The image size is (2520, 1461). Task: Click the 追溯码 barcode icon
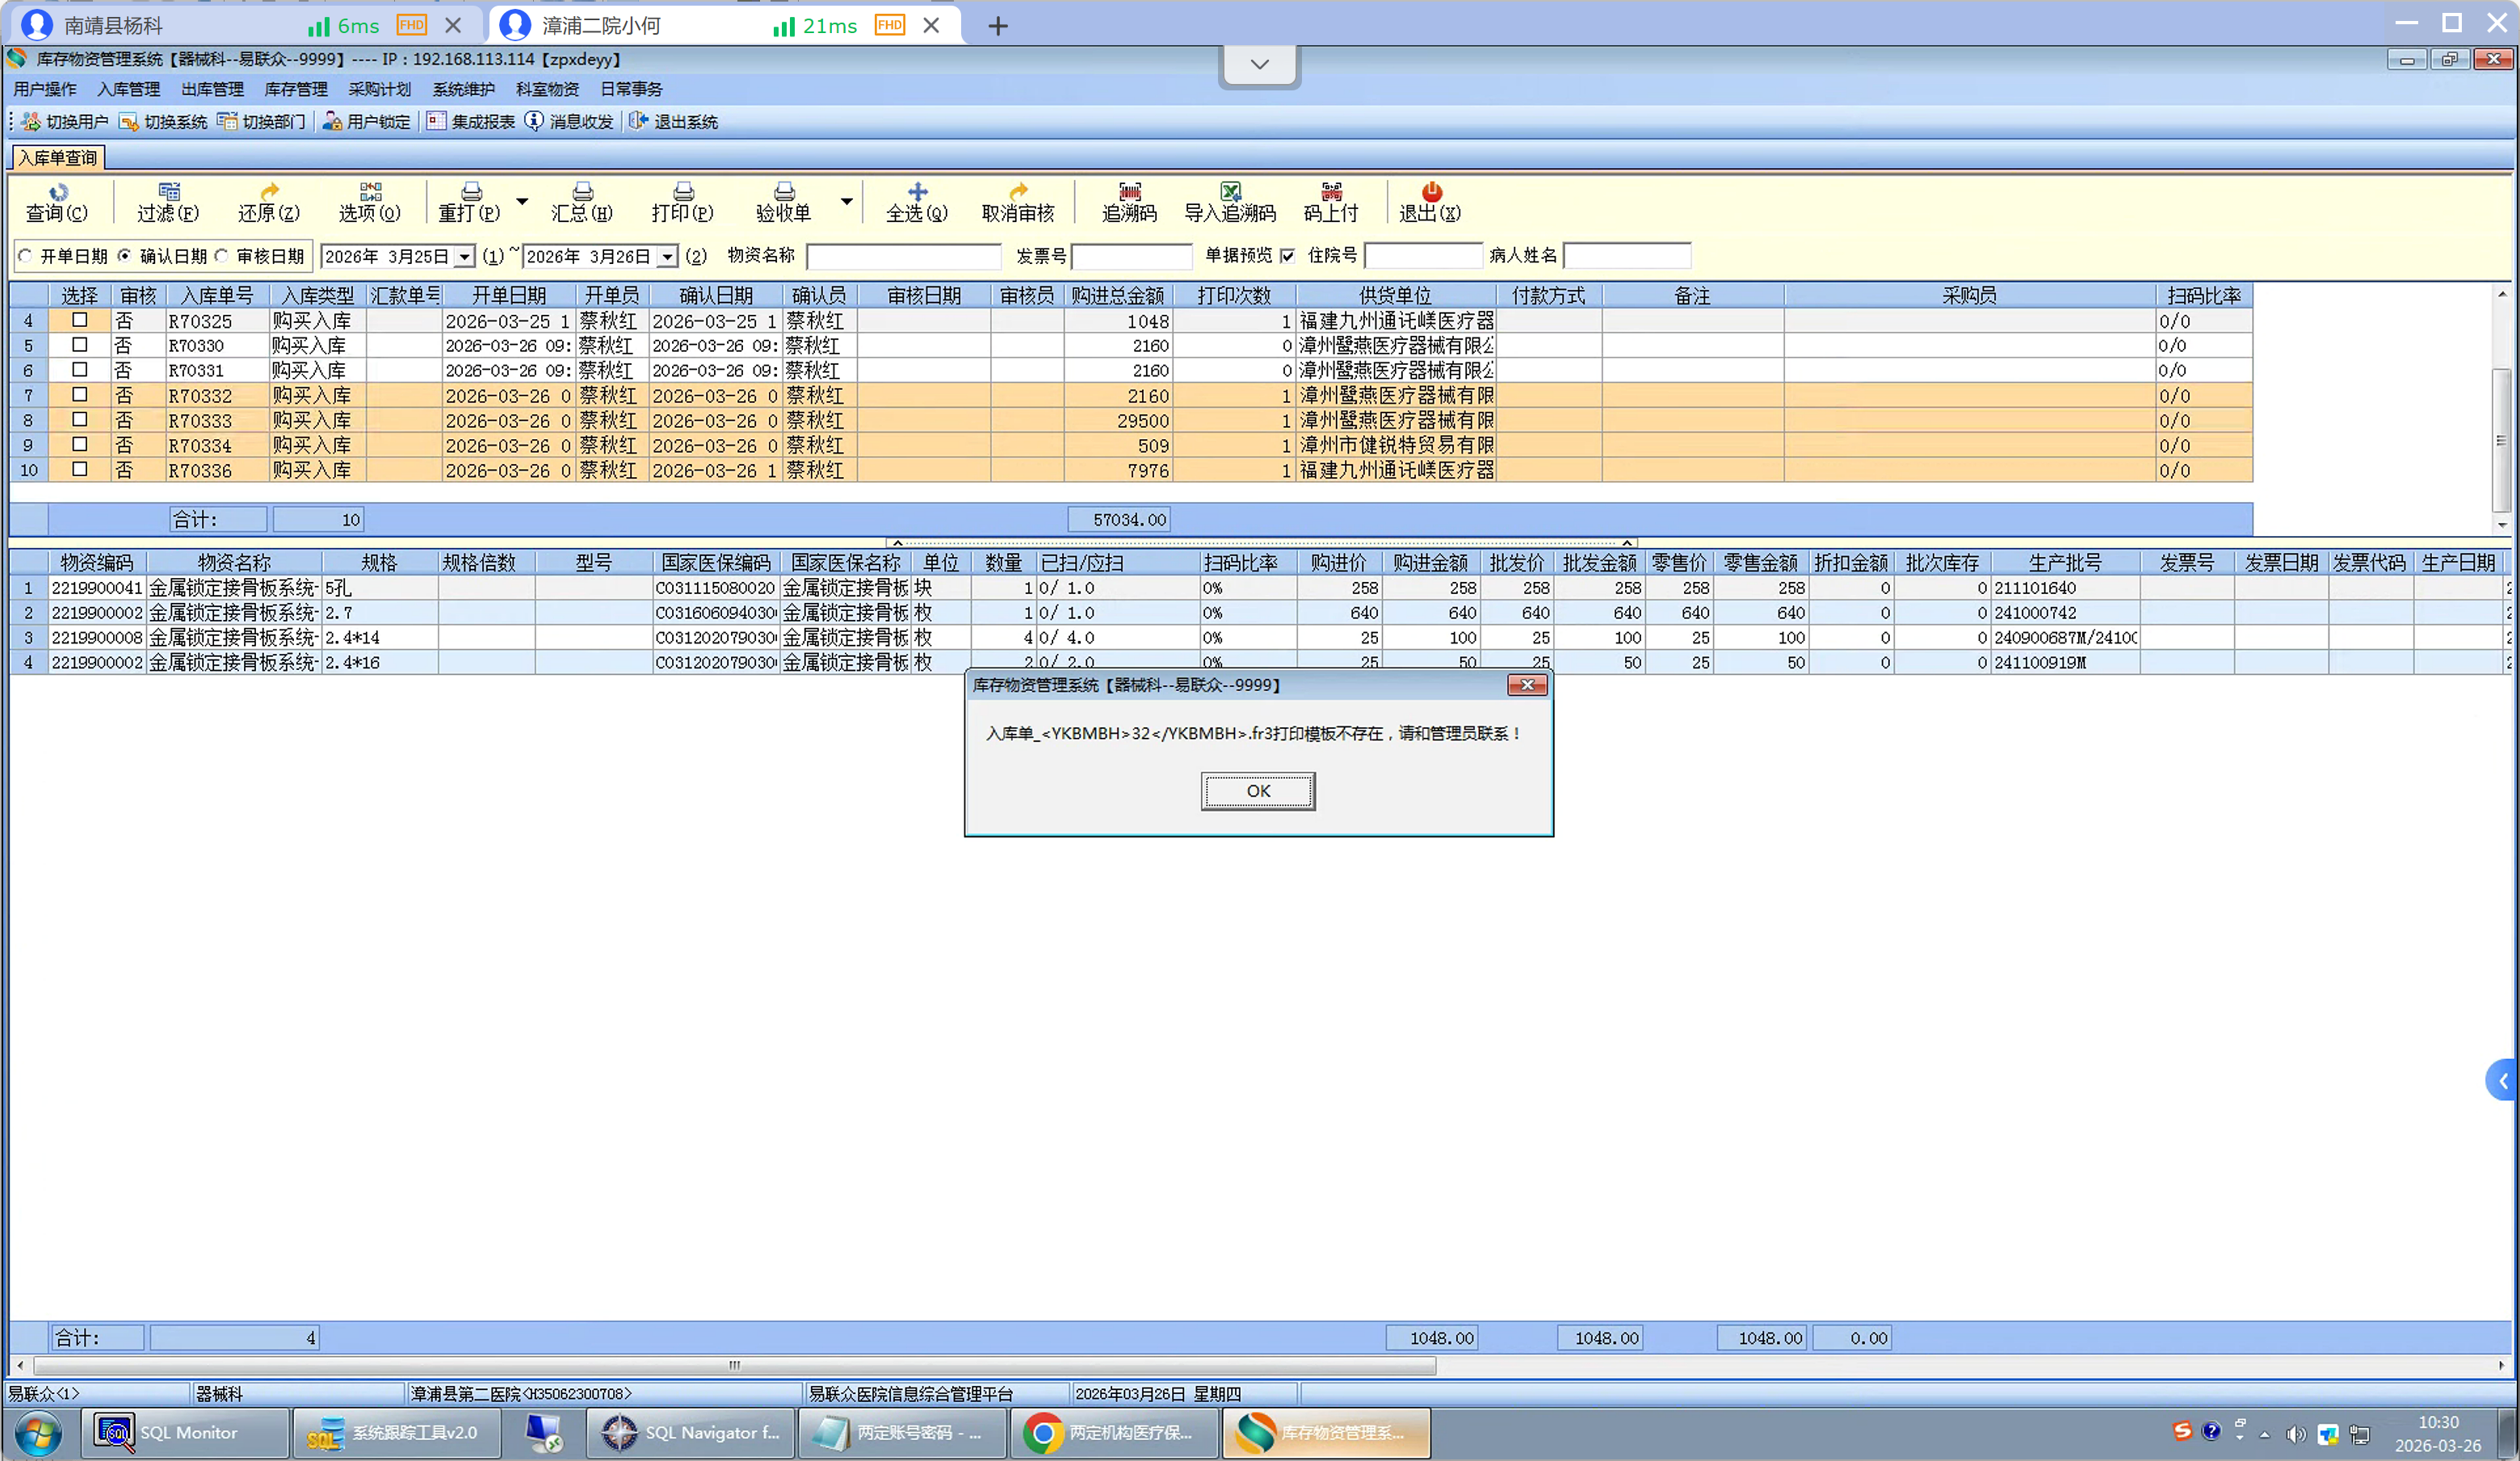click(x=1129, y=192)
